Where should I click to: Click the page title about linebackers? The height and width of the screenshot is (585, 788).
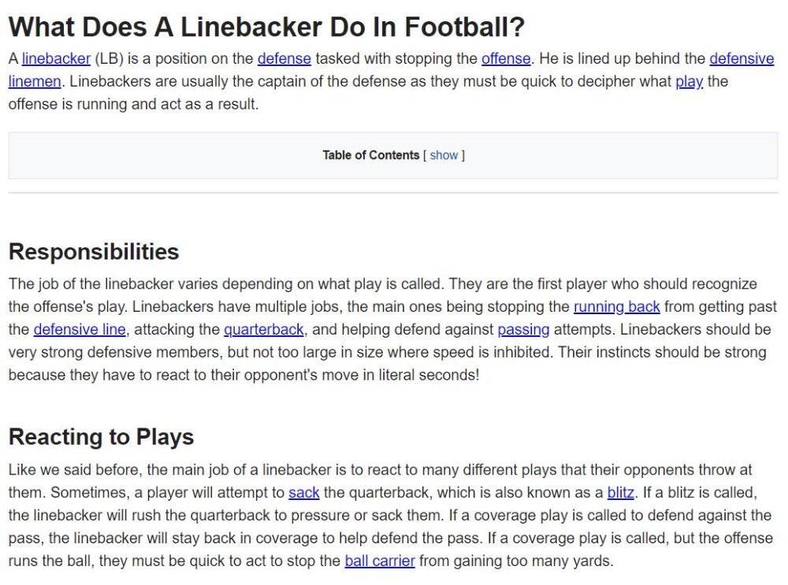pyautogui.click(x=266, y=27)
